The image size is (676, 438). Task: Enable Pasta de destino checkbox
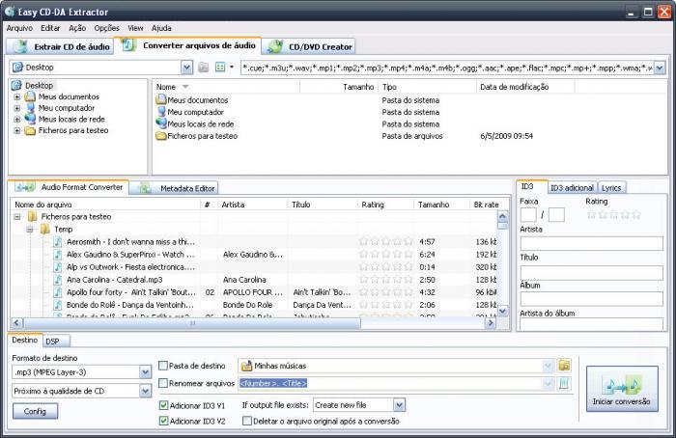coord(163,366)
